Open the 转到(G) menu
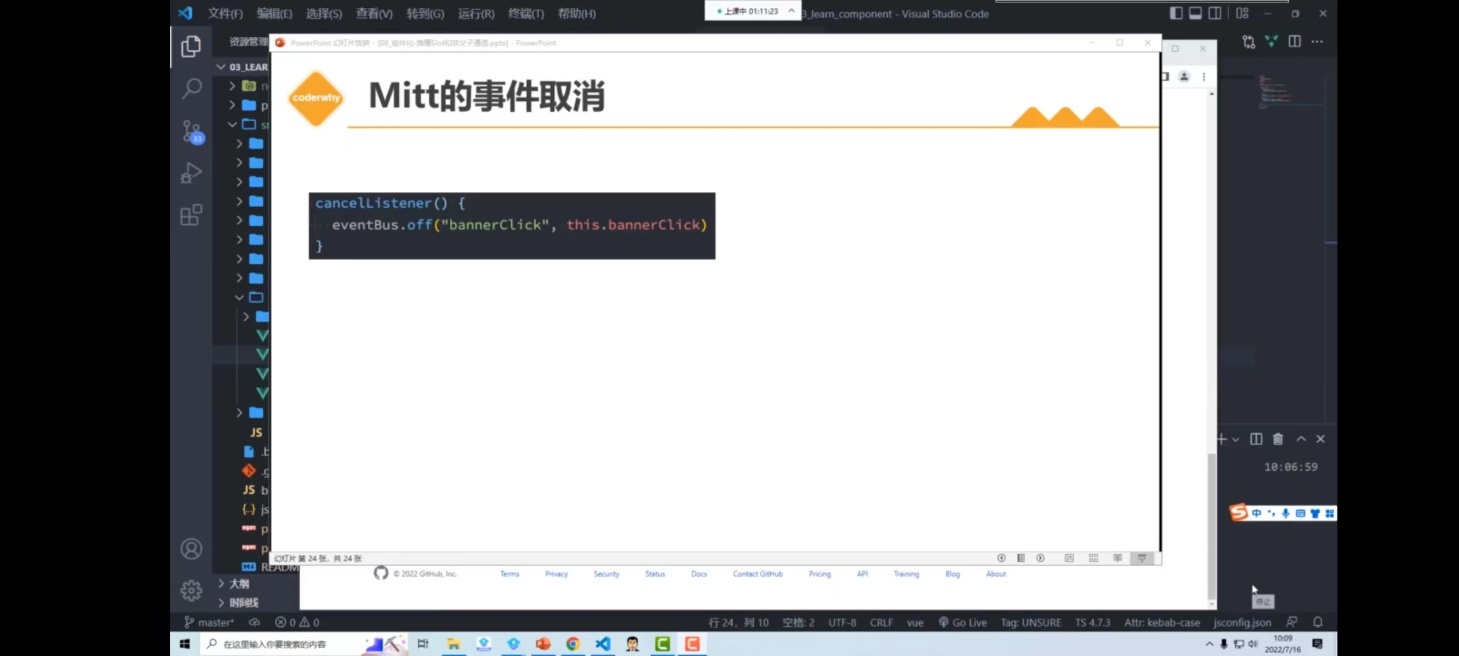1459x656 pixels. coord(425,13)
